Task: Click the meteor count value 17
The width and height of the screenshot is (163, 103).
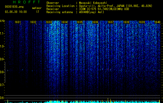Action: (x=38, y=12)
